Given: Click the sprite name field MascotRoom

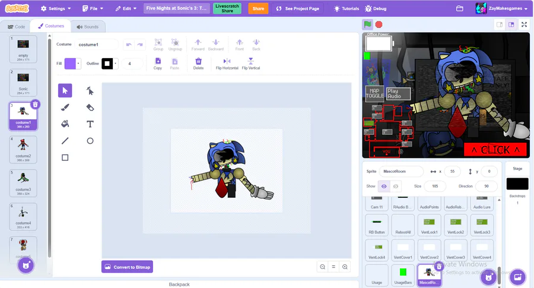Looking at the screenshot, I should (401, 172).
